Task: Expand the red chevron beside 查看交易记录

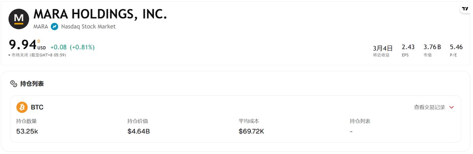Action: point(452,107)
